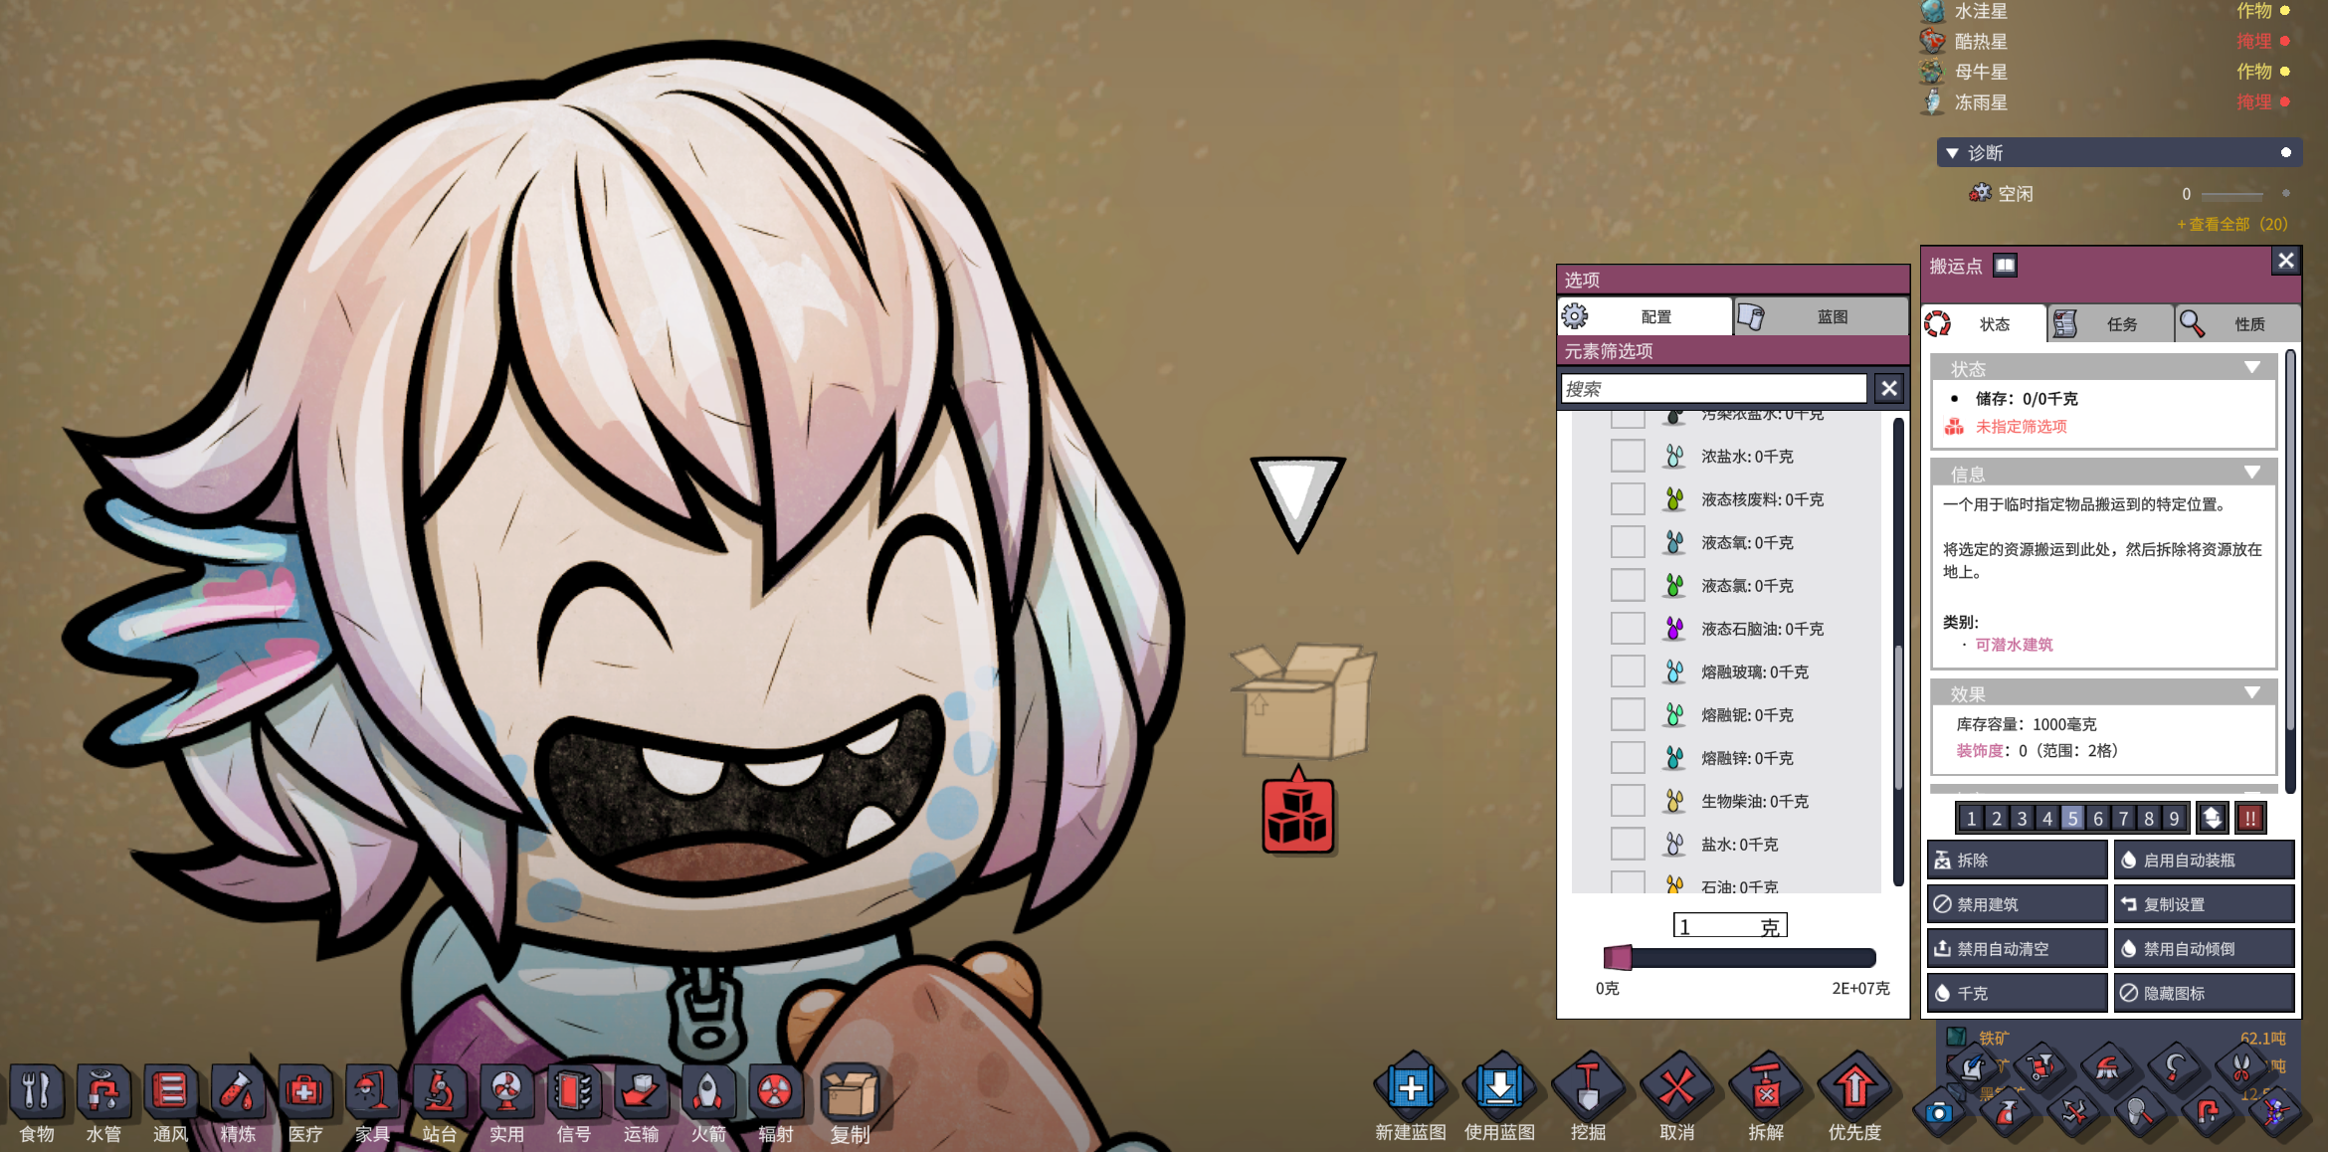Image resolution: width=2328 pixels, height=1152 pixels.
Task: Check the 熔融铌 filter checkbox
Action: (x=1628, y=715)
